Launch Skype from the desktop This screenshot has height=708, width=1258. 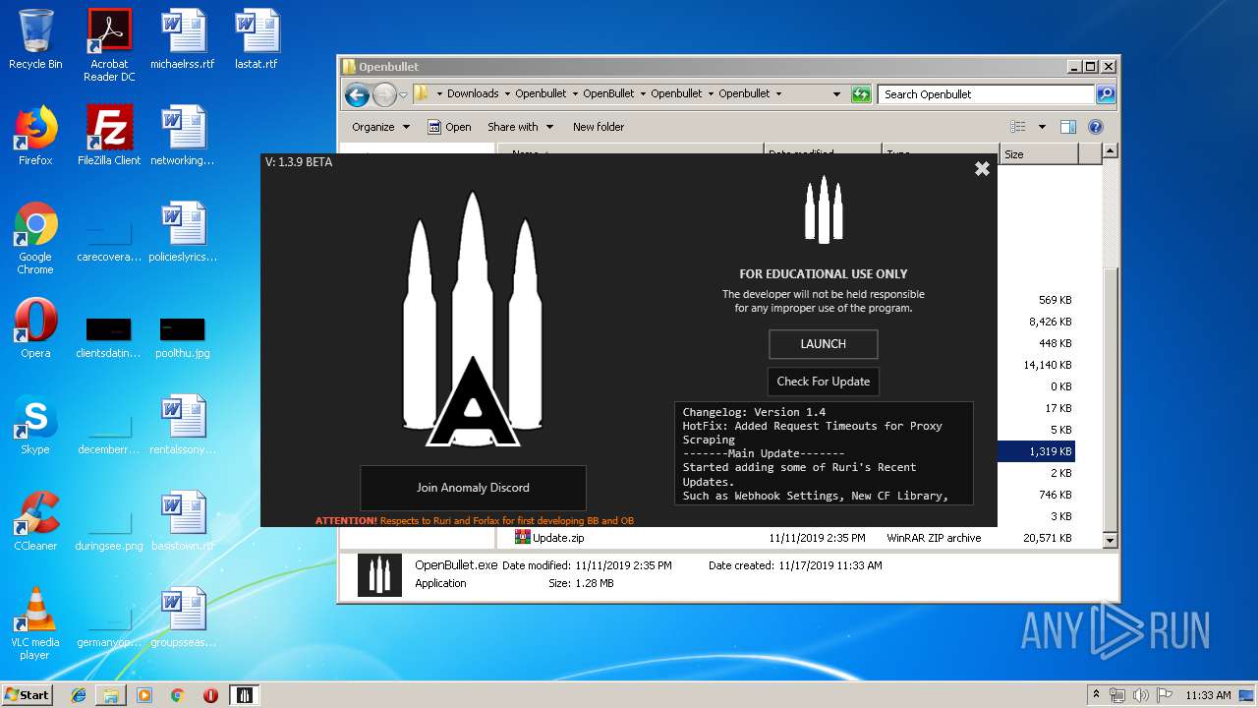point(35,425)
